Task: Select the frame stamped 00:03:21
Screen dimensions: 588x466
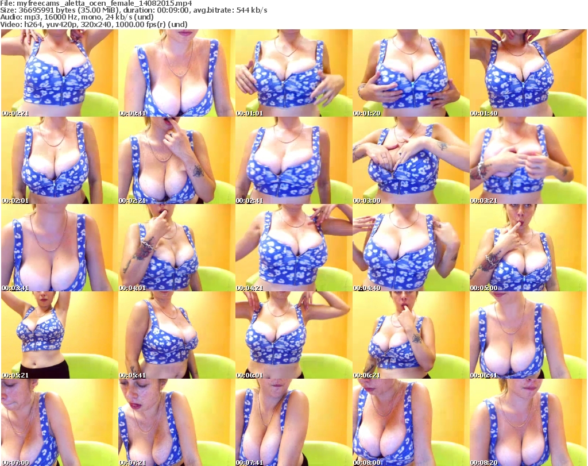Action: coord(528,160)
